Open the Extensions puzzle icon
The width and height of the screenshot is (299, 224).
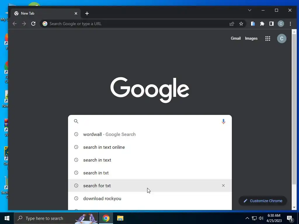tap(262, 24)
